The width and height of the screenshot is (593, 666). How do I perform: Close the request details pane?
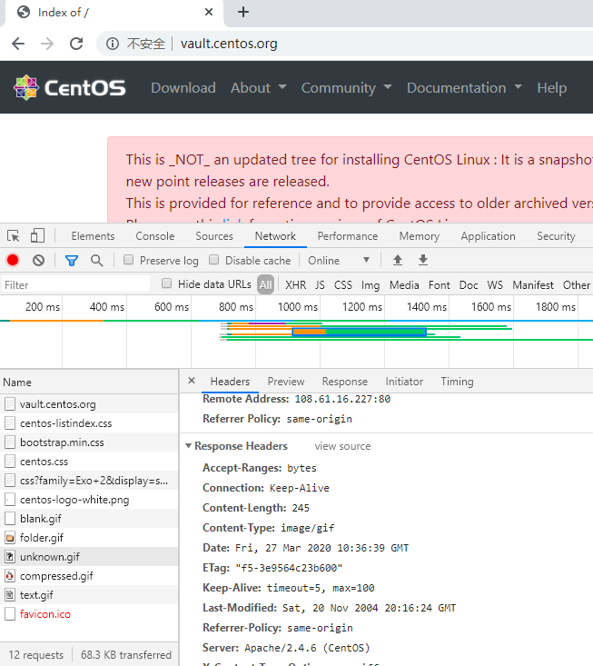click(x=192, y=381)
